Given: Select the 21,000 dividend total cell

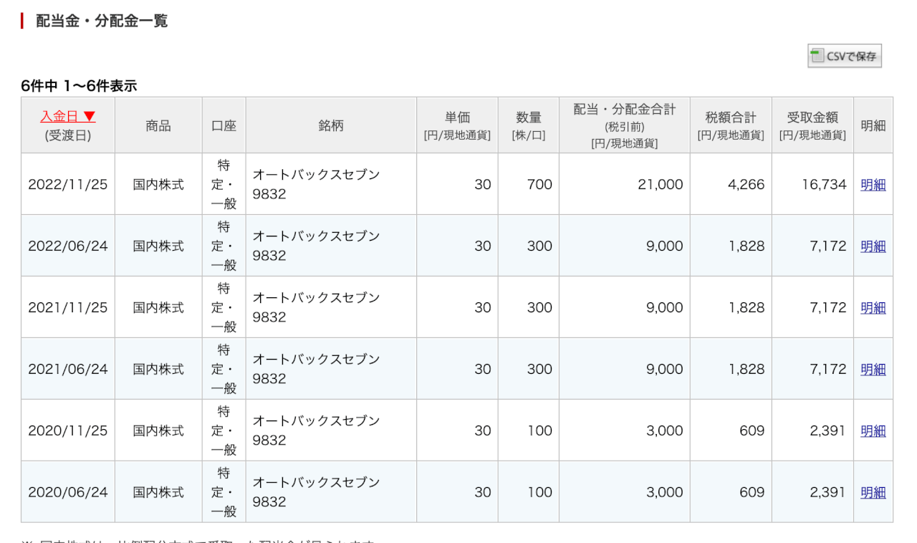Looking at the screenshot, I should pos(660,185).
